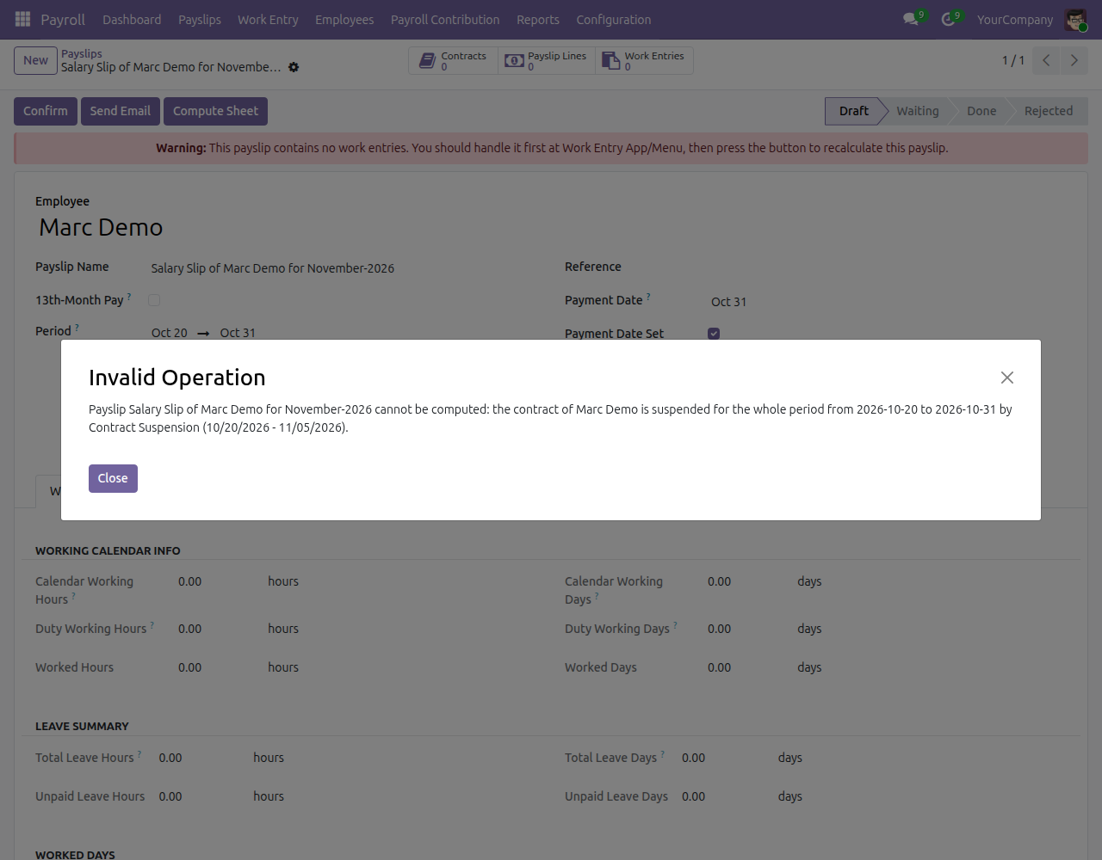
Task: Open the activities clock icon
Action: click(948, 19)
